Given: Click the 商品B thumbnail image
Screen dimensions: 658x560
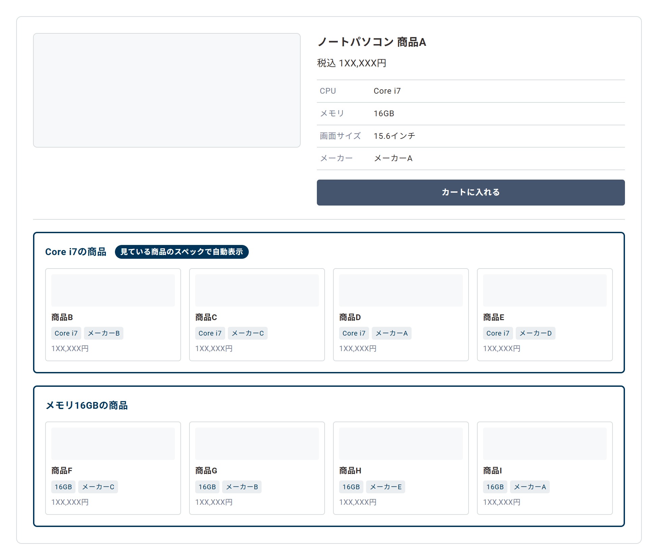Looking at the screenshot, I should pos(113,290).
